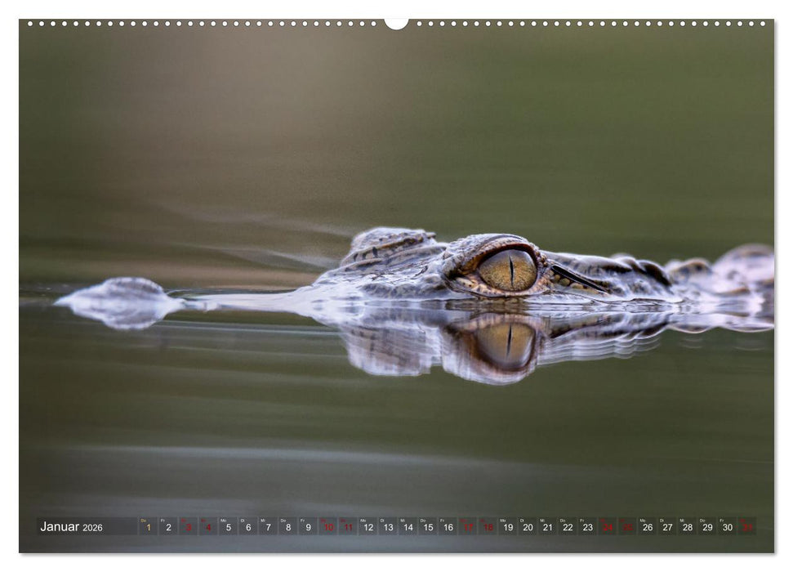Click the calendar hanging hole at top
793x572 pixels.
tap(396, 24)
